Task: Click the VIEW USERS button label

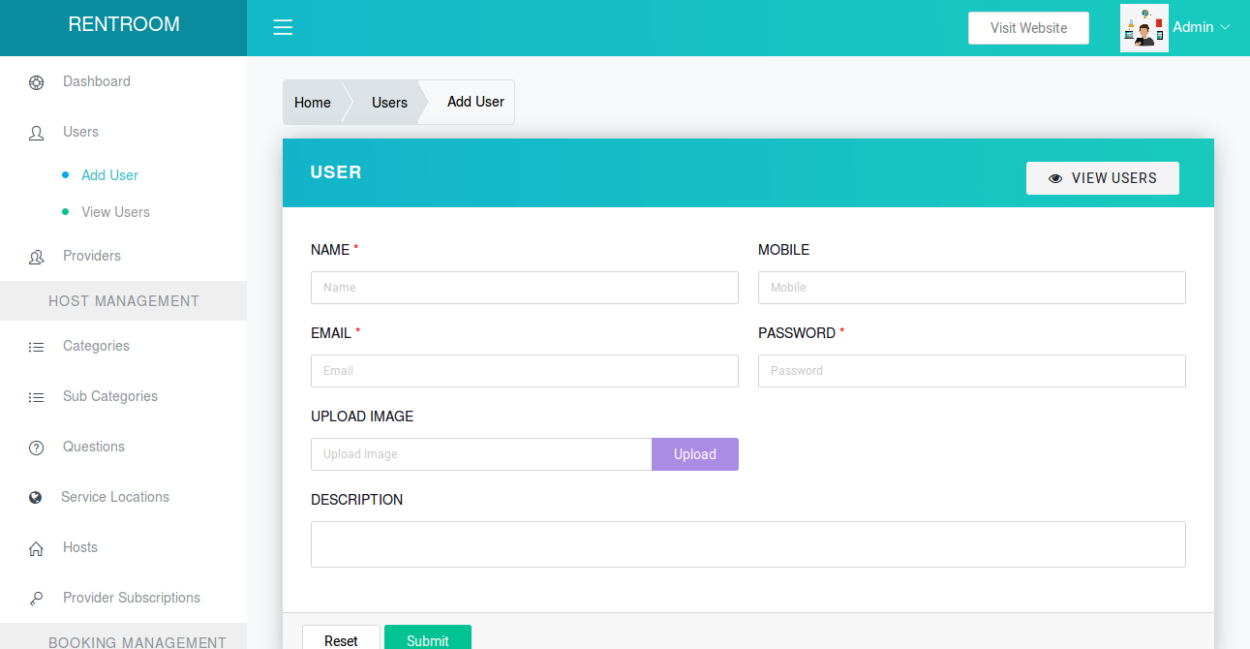Action: coord(1114,178)
